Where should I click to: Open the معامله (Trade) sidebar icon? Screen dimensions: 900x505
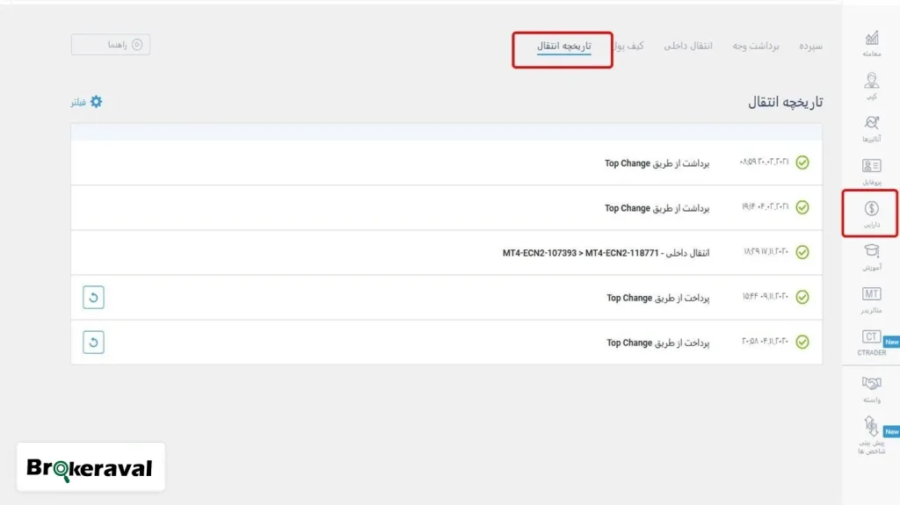coord(871,41)
